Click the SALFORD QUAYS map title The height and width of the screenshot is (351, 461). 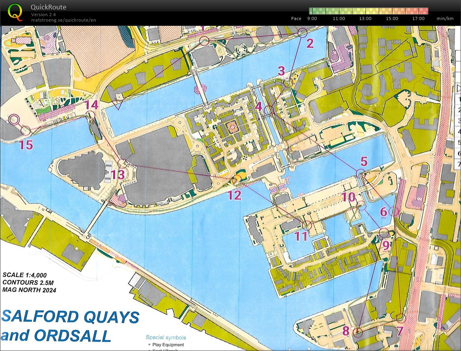pyautogui.click(x=70, y=317)
